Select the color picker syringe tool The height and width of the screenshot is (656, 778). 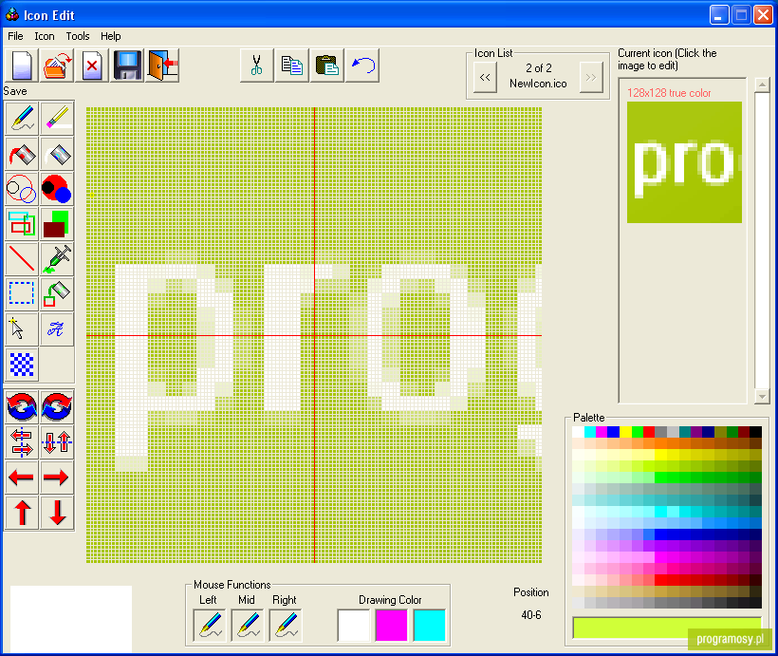pyautogui.click(x=57, y=259)
